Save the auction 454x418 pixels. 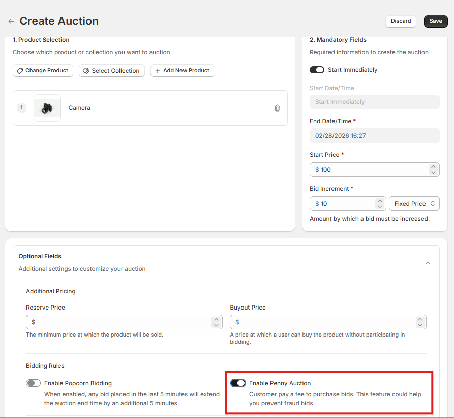click(436, 21)
